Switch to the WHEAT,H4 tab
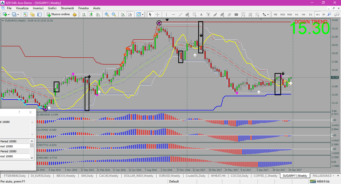Image resolution: width=341 pixels, height=184 pixels. coord(218,176)
